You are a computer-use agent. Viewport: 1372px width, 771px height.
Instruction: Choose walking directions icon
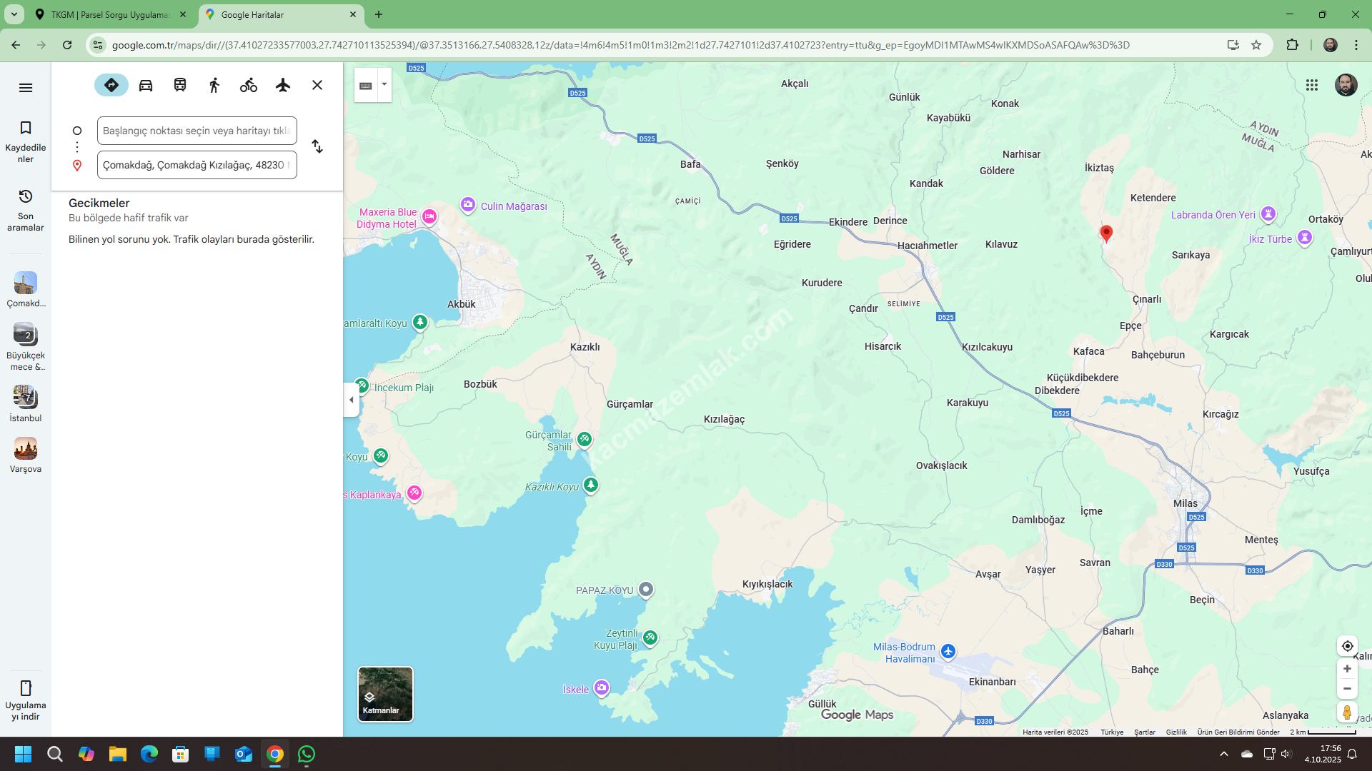coord(214,85)
